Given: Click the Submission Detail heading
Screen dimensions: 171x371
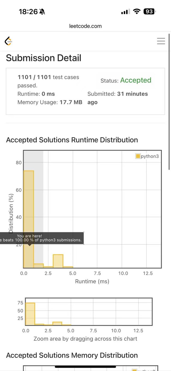Looking at the screenshot, I should tap(44, 58).
